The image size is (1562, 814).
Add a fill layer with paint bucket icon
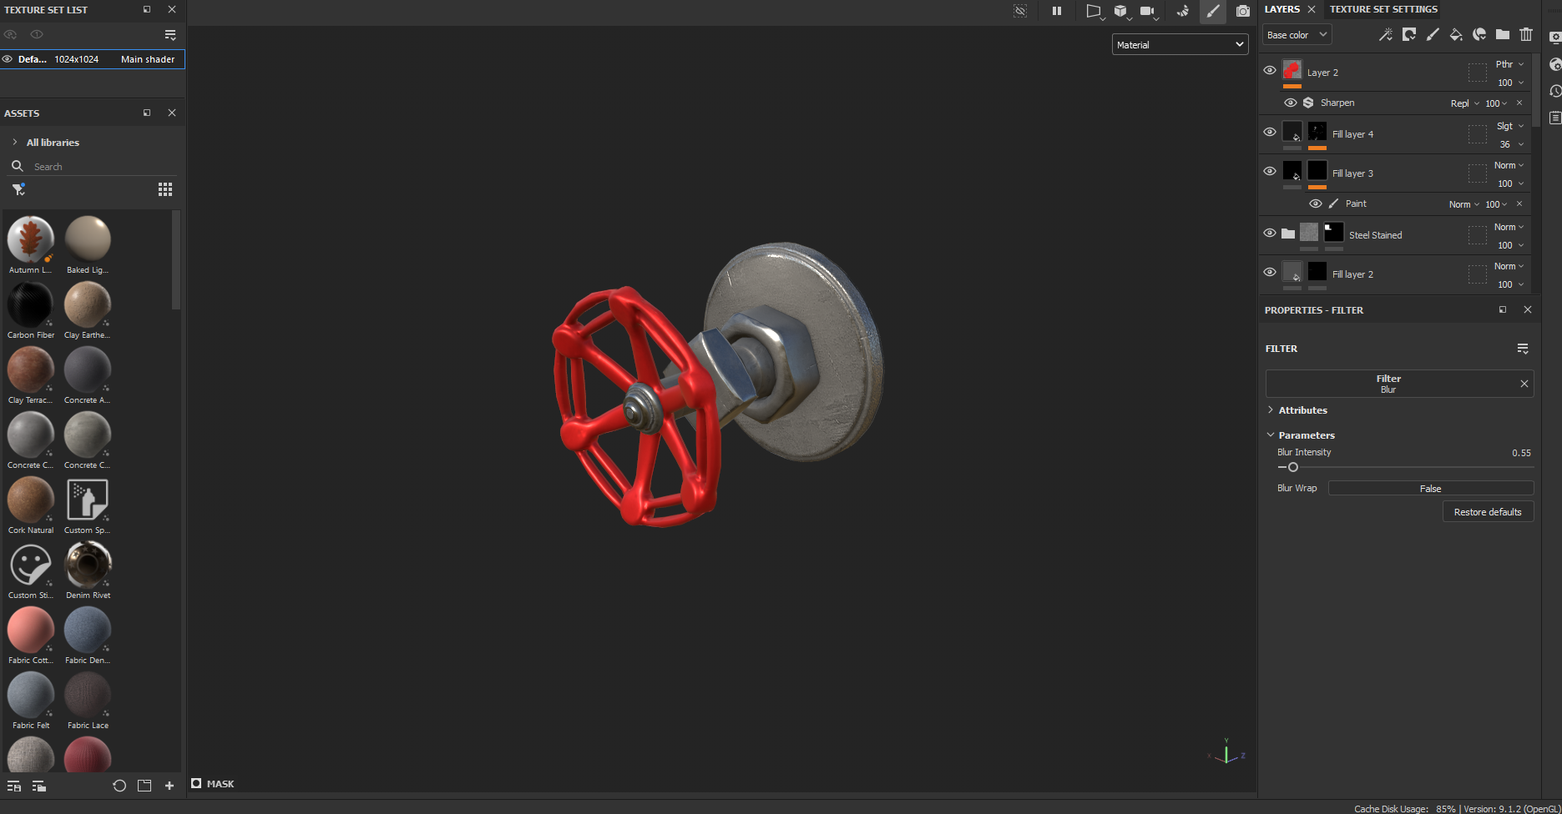pos(1456,34)
